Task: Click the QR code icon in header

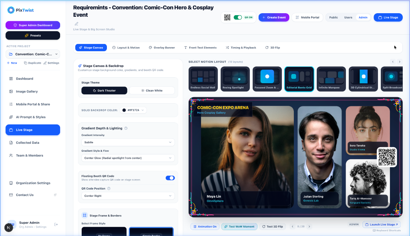Action: (227, 18)
